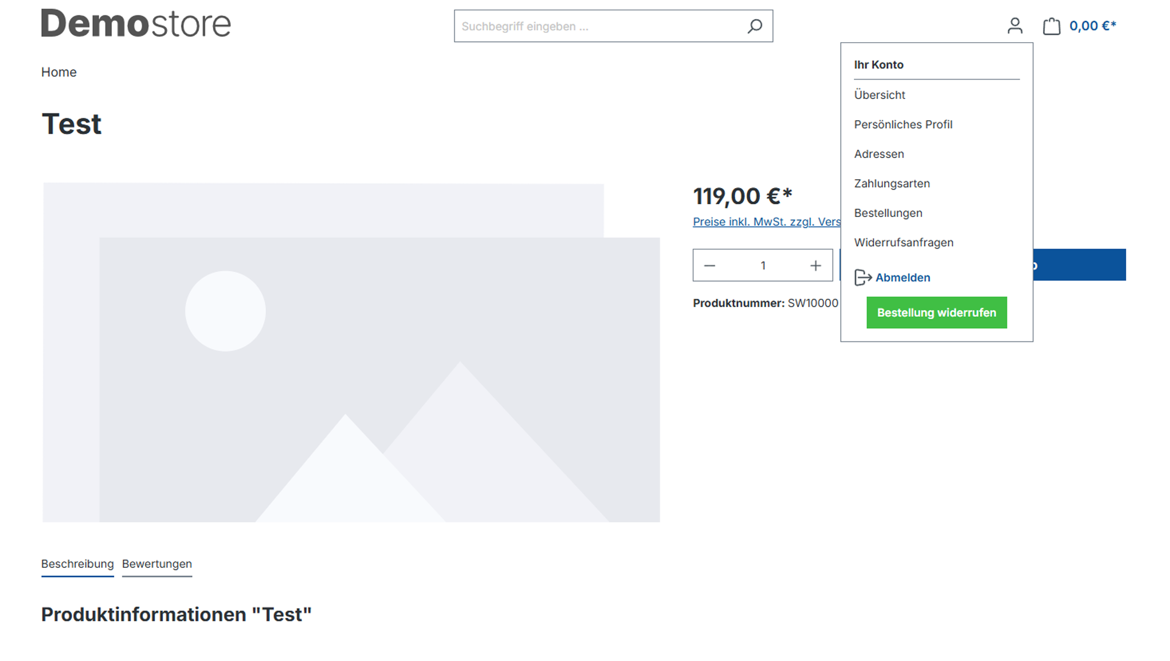Viewport: 1170px width, 661px height.
Task: Click the Abmelden link
Action: pos(903,278)
